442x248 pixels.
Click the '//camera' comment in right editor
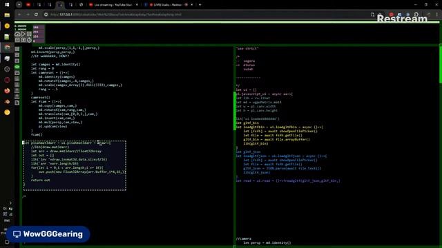tap(244, 239)
